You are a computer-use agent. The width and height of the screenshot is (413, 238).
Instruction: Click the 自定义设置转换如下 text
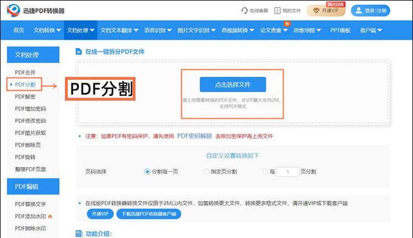(232, 155)
